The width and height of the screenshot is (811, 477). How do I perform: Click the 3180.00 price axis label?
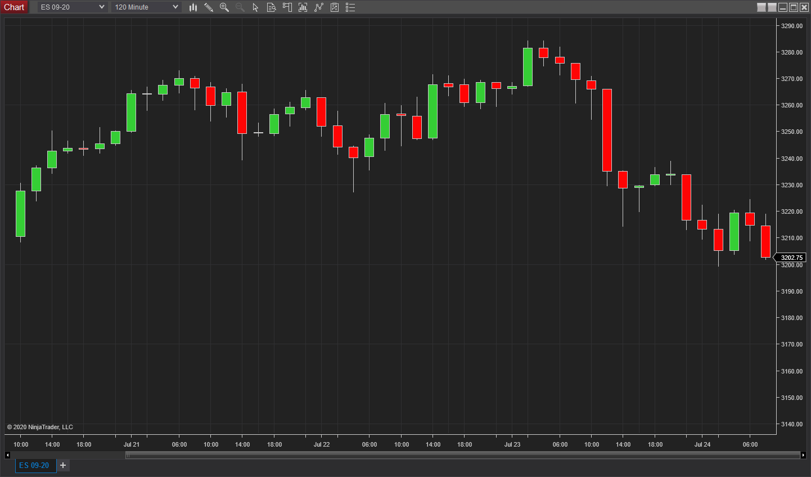[x=792, y=318]
